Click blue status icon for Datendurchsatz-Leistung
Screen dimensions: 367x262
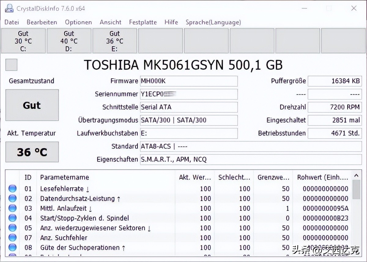(x=13, y=198)
